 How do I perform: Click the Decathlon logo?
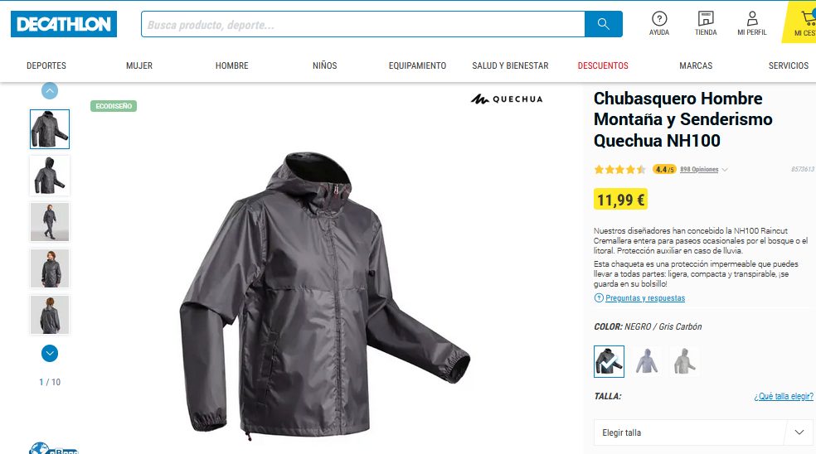(64, 24)
